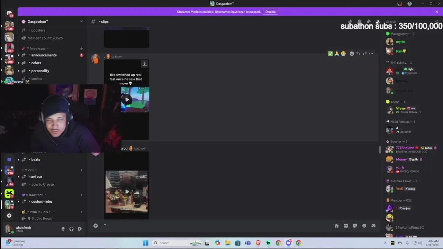
Task: React with the laughing tears emoji
Action: click(x=343, y=54)
